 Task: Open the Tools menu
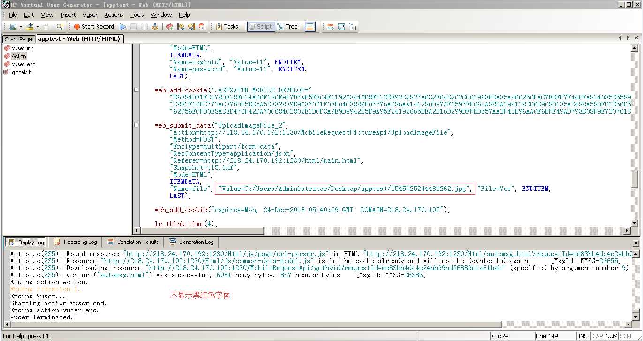[x=137, y=15]
